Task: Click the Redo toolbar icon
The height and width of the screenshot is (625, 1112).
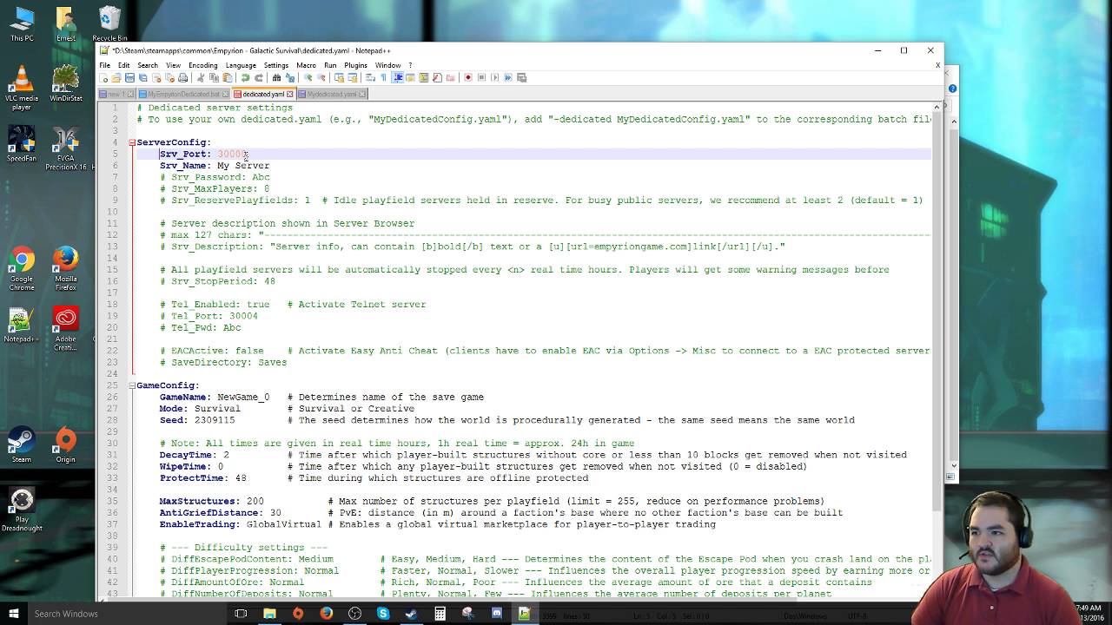Action: point(259,77)
